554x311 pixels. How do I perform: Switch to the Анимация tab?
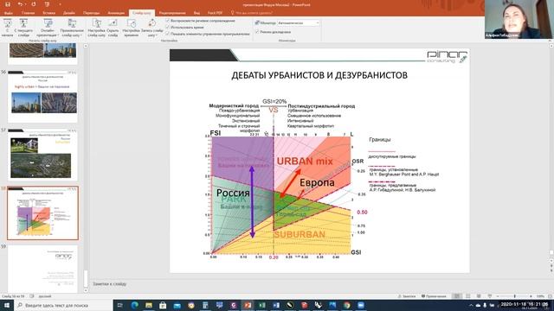coord(116,13)
